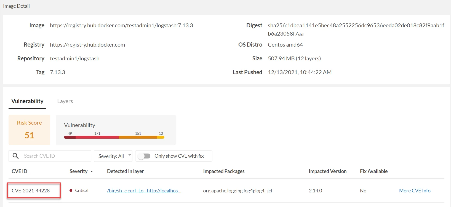Viewport: 451px width, 207px height.
Task: Switch to the Layers tab
Action: click(65, 101)
